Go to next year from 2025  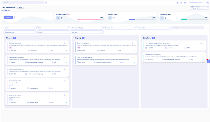coord(24,7)
